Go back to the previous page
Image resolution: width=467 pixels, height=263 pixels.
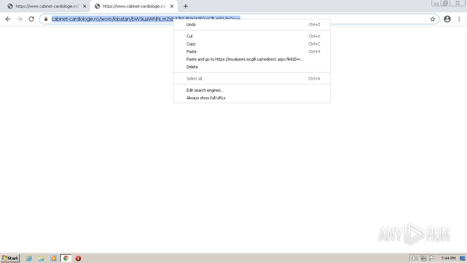[8, 19]
